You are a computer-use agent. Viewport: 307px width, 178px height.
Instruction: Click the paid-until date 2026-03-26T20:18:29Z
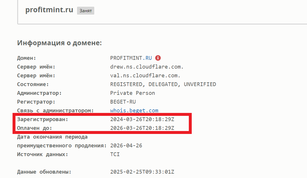pyautogui.click(x=142, y=128)
